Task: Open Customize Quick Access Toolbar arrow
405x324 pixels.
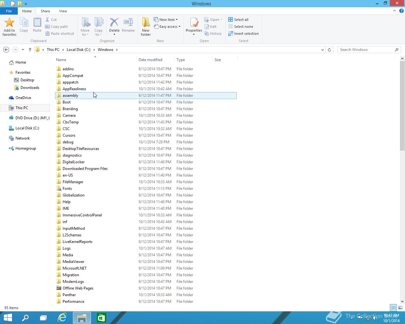Action: click(26, 4)
